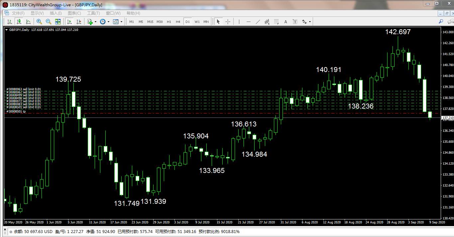Open the 图表(C) menu
The height and width of the screenshot is (237, 454).
(x=74, y=13)
